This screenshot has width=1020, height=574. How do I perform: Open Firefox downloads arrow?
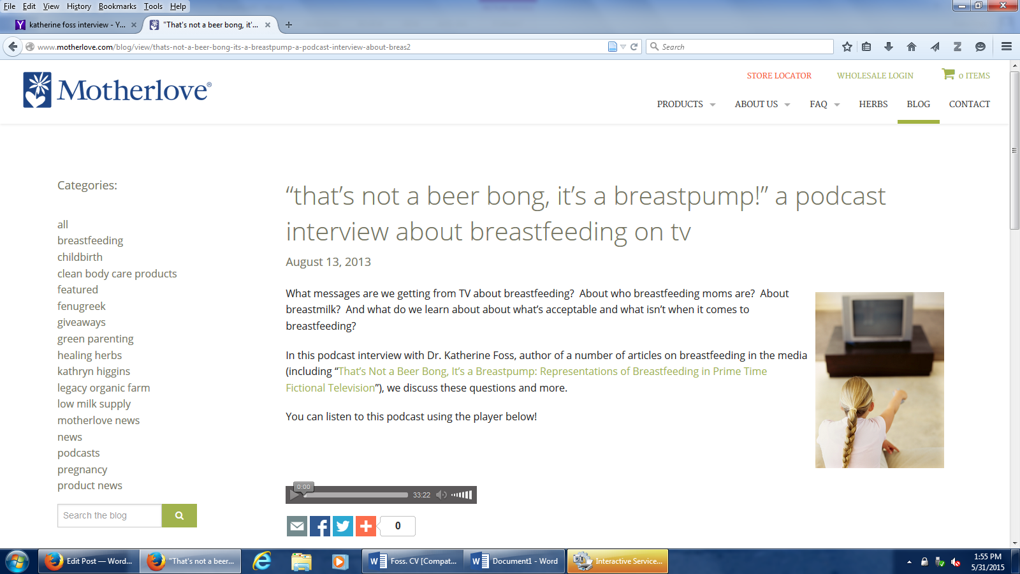[889, 47]
